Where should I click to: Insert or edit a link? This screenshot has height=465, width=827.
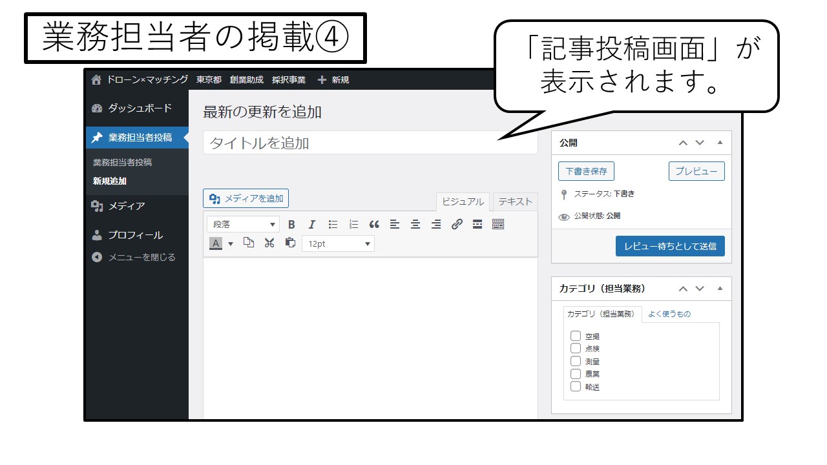click(x=457, y=224)
